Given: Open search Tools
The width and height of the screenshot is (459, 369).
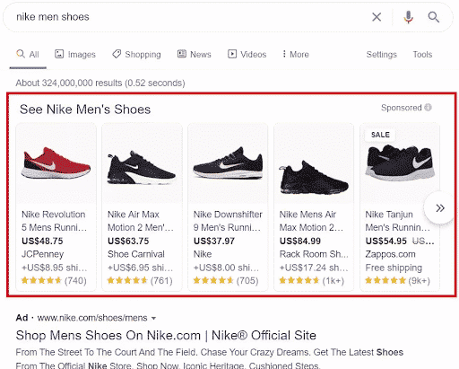Looking at the screenshot, I should pyautogui.click(x=422, y=55).
